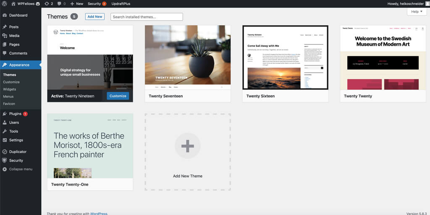Click the Security notification badge in toolbar

pos(104,4)
